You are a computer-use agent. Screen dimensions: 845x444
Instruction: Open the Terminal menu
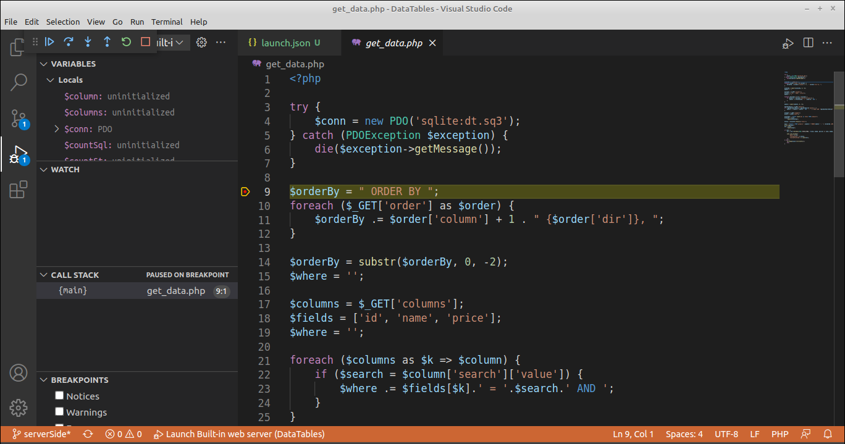(x=167, y=22)
